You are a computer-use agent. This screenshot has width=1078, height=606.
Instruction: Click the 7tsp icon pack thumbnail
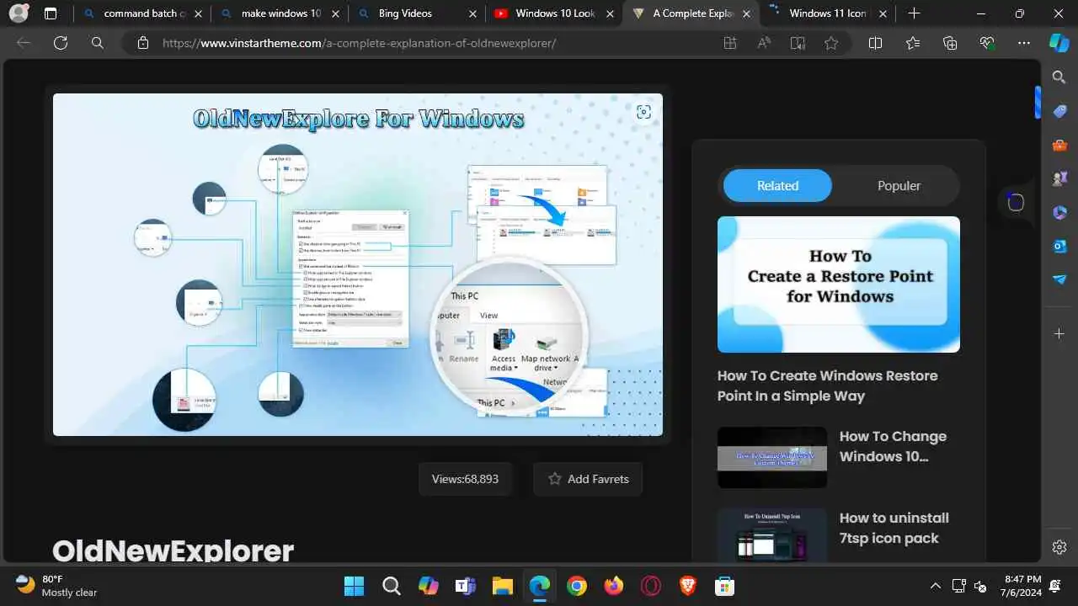(x=772, y=535)
